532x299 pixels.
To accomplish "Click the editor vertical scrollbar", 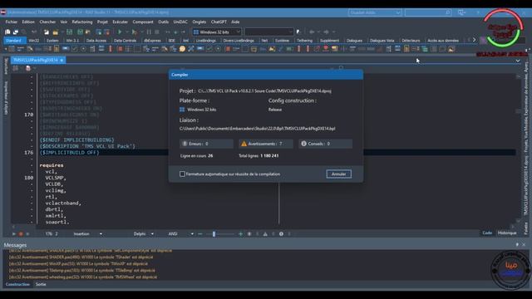I will [519, 149].
